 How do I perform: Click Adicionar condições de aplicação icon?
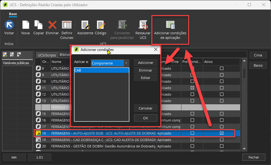point(170,25)
